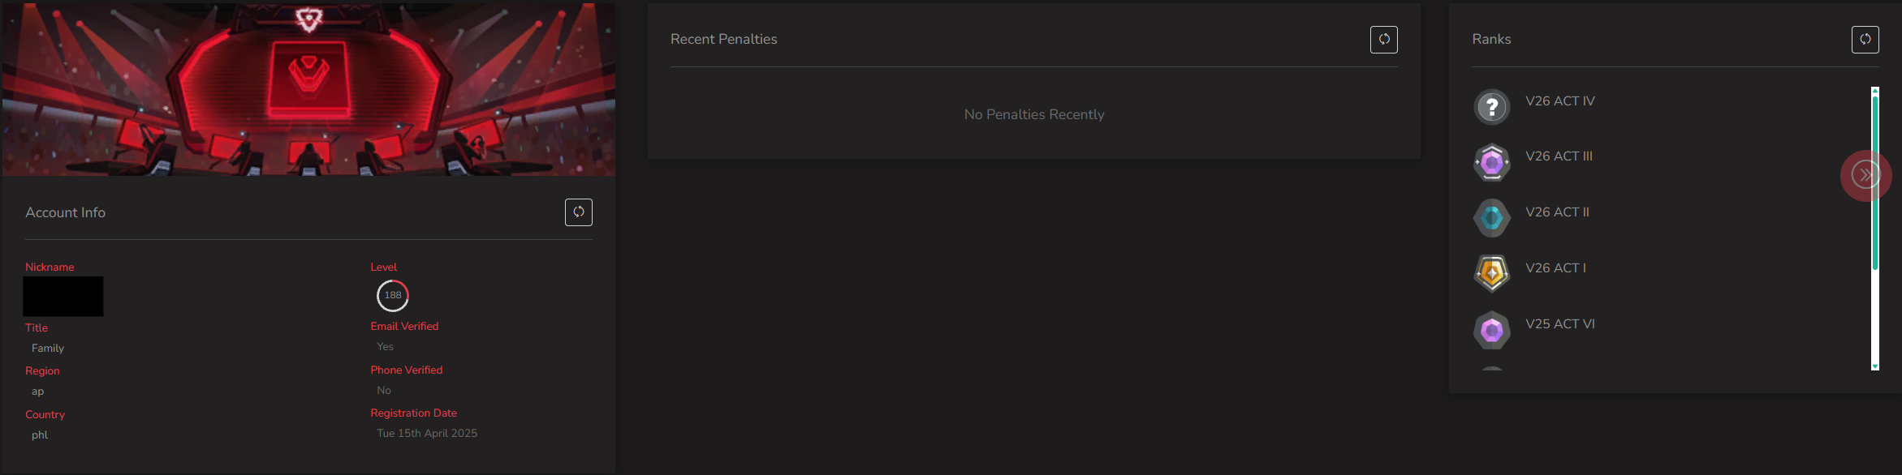This screenshot has width=1902, height=475.
Task: Select the V26 ACT II rank badge
Action: point(1491,218)
